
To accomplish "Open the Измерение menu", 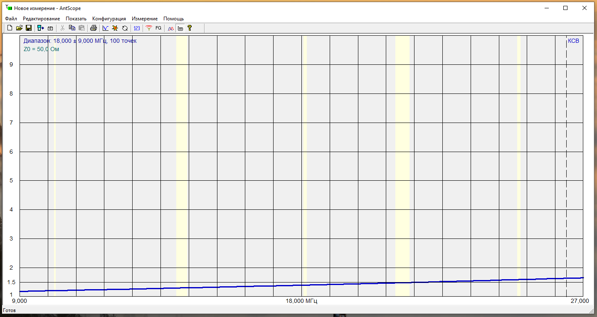I will pyautogui.click(x=145, y=19).
